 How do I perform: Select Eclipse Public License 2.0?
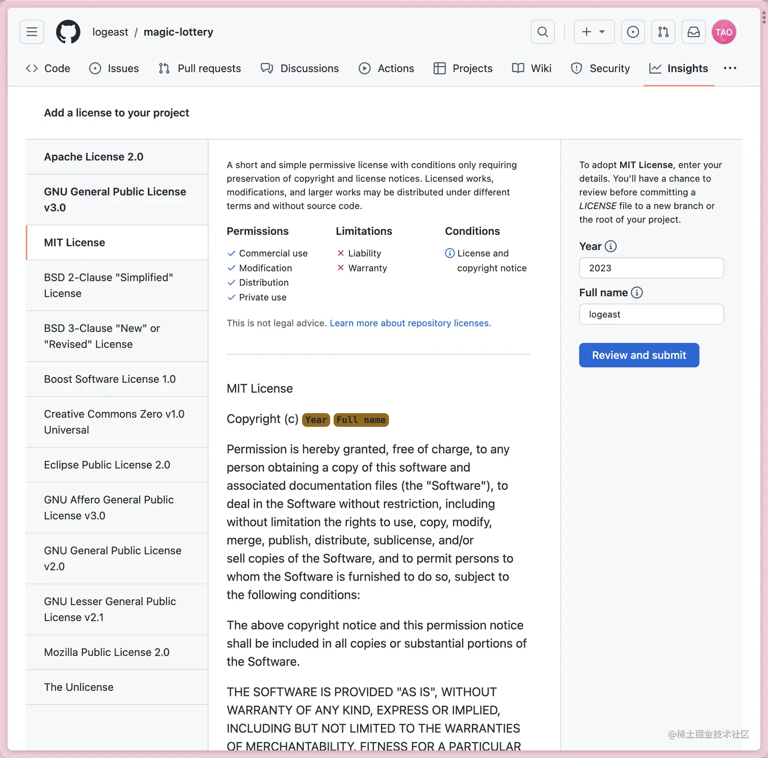click(117, 465)
